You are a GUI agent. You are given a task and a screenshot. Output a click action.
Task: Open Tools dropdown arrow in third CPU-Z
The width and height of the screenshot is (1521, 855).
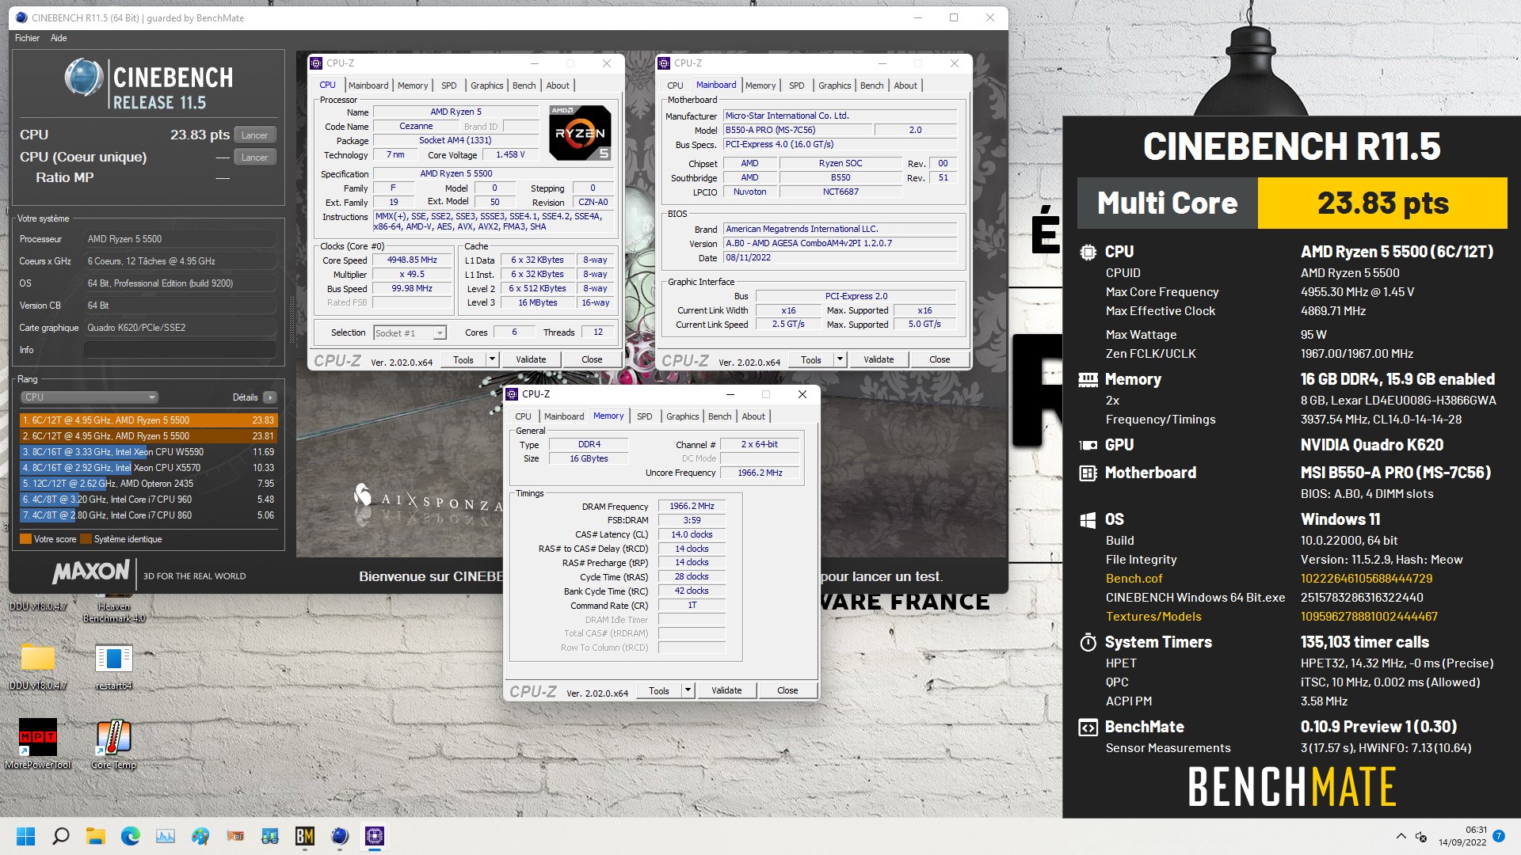pyautogui.click(x=688, y=690)
